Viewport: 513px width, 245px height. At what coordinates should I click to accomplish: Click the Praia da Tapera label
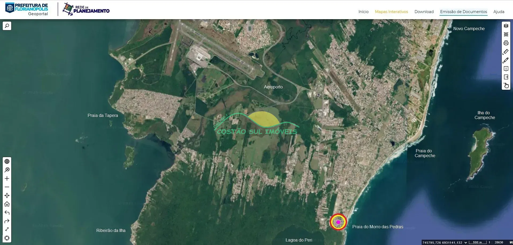(x=103, y=116)
